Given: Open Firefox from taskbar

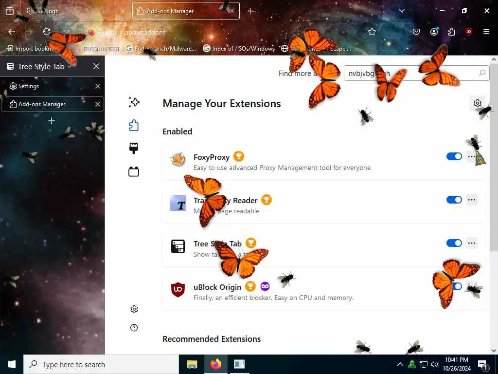Looking at the screenshot, I should point(215,364).
